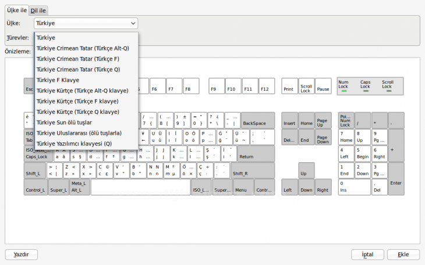This screenshot has height=265, width=425.
Task: Click the Yazdır button
Action: tap(22, 255)
